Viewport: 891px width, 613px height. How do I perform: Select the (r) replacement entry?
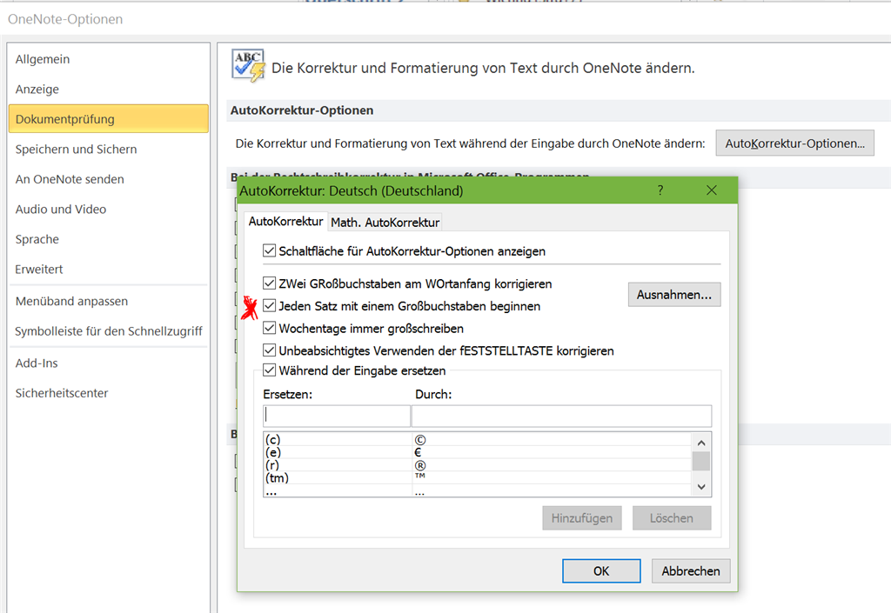478,465
